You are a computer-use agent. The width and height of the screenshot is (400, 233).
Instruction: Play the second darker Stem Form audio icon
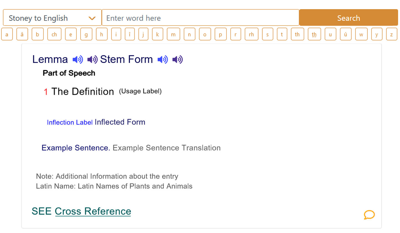coord(177,60)
